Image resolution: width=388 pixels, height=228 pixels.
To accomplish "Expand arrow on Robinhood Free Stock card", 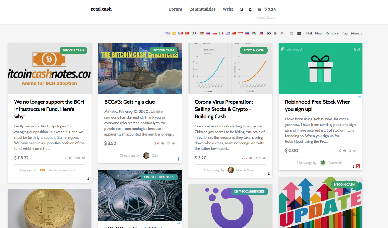I will pos(353,166).
